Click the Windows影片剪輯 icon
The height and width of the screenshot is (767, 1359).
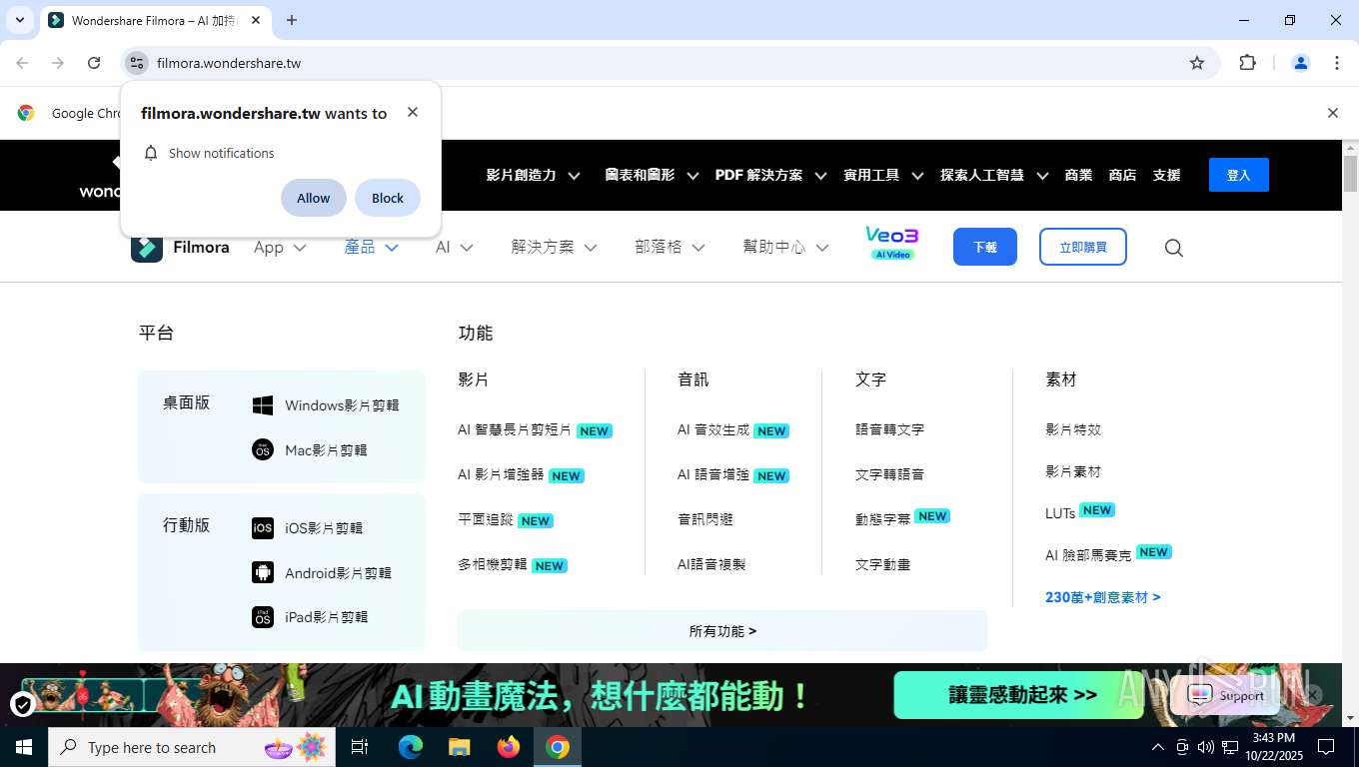click(263, 405)
